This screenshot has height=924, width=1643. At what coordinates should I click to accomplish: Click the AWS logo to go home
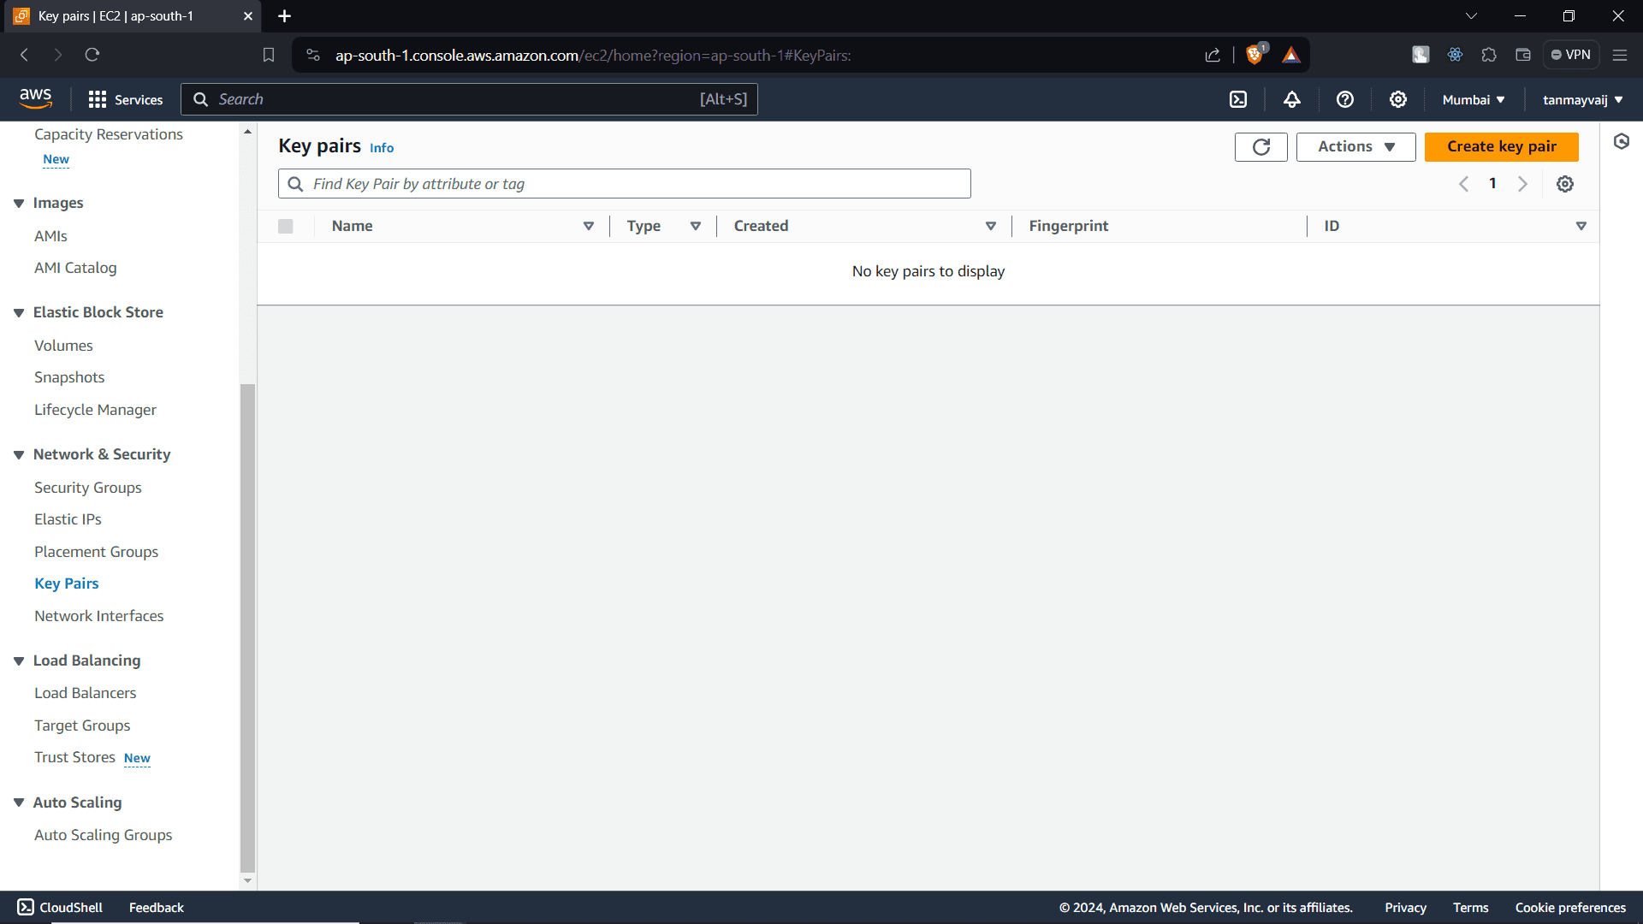click(36, 98)
